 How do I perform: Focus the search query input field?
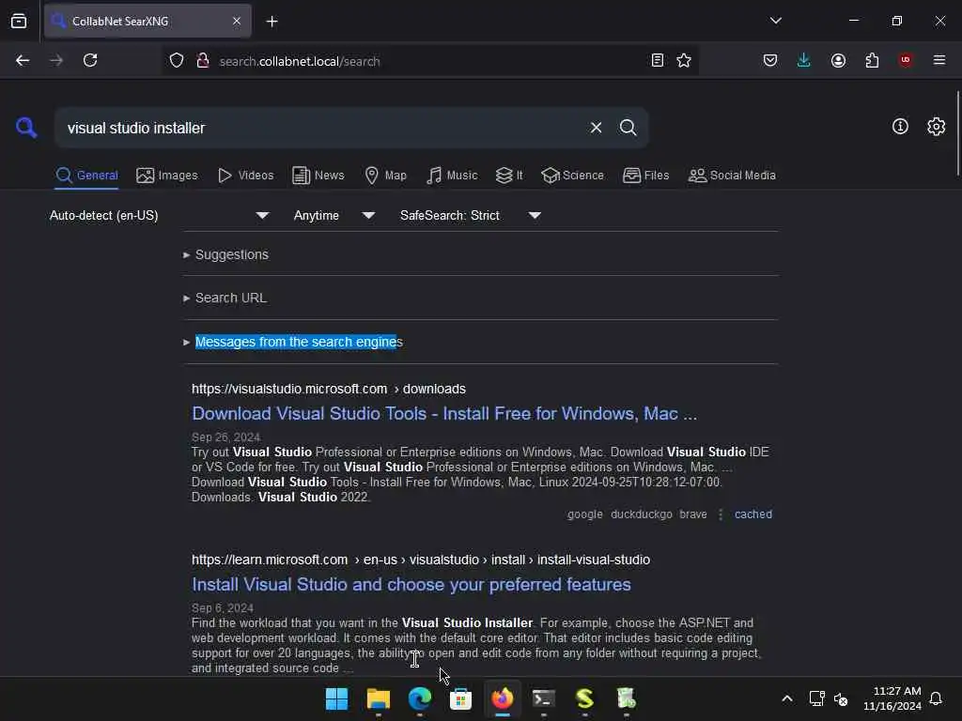coord(322,128)
